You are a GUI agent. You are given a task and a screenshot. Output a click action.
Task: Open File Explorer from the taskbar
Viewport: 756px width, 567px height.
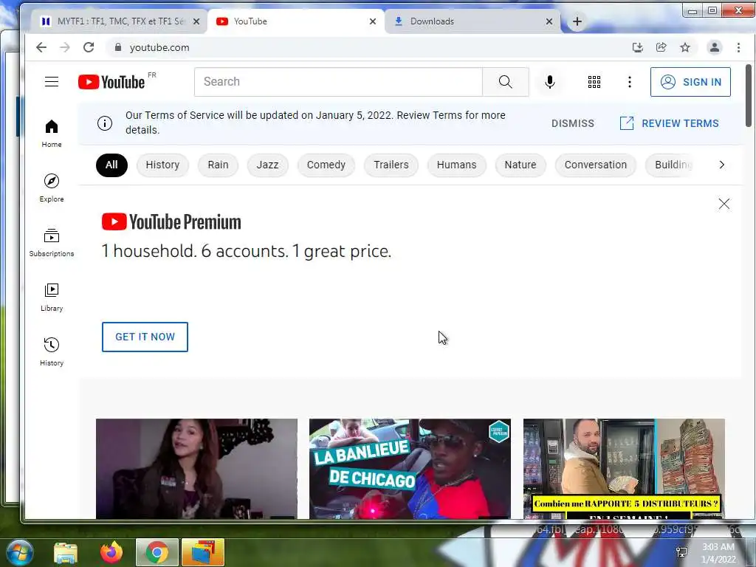(x=65, y=552)
